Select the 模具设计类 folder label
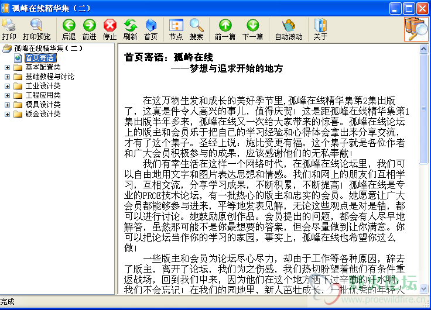The image size is (431, 310). [x=43, y=104]
